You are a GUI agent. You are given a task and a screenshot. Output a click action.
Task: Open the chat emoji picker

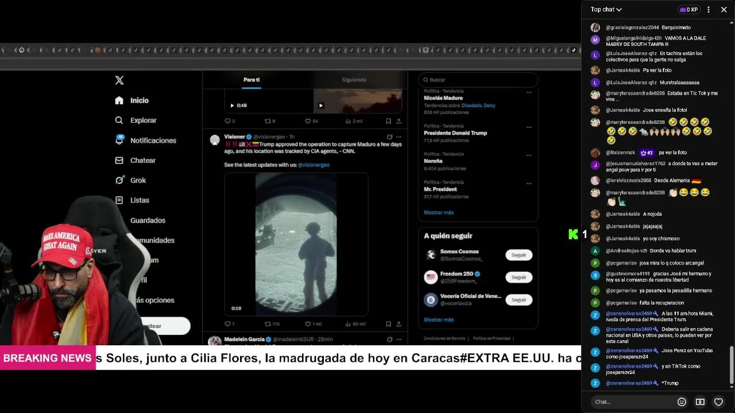[x=682, y=402]
